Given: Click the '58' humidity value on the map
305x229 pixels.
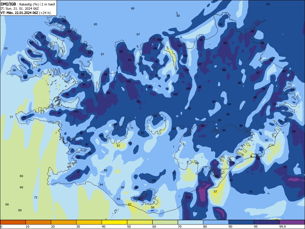Looking at the screenshot, I should (152, 207).
